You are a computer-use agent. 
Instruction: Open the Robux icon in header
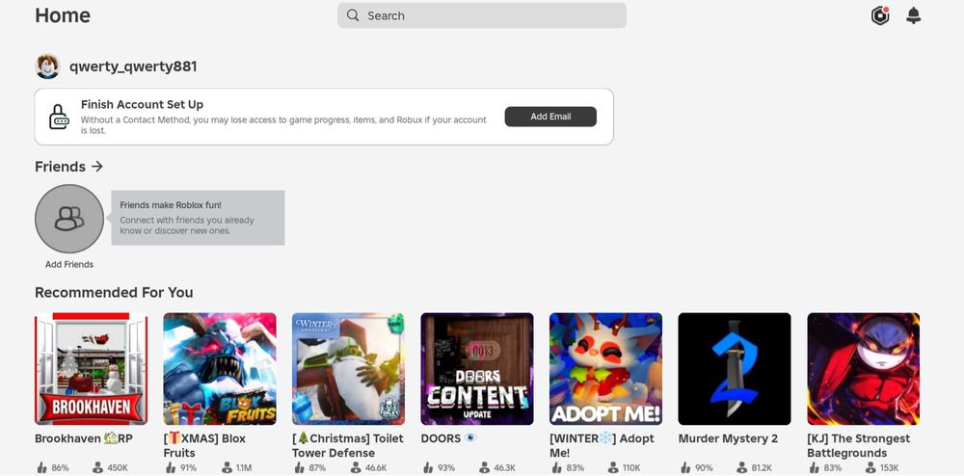(880, 15)
